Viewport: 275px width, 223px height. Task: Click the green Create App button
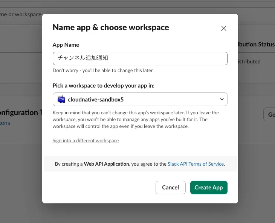coord(208,188)
